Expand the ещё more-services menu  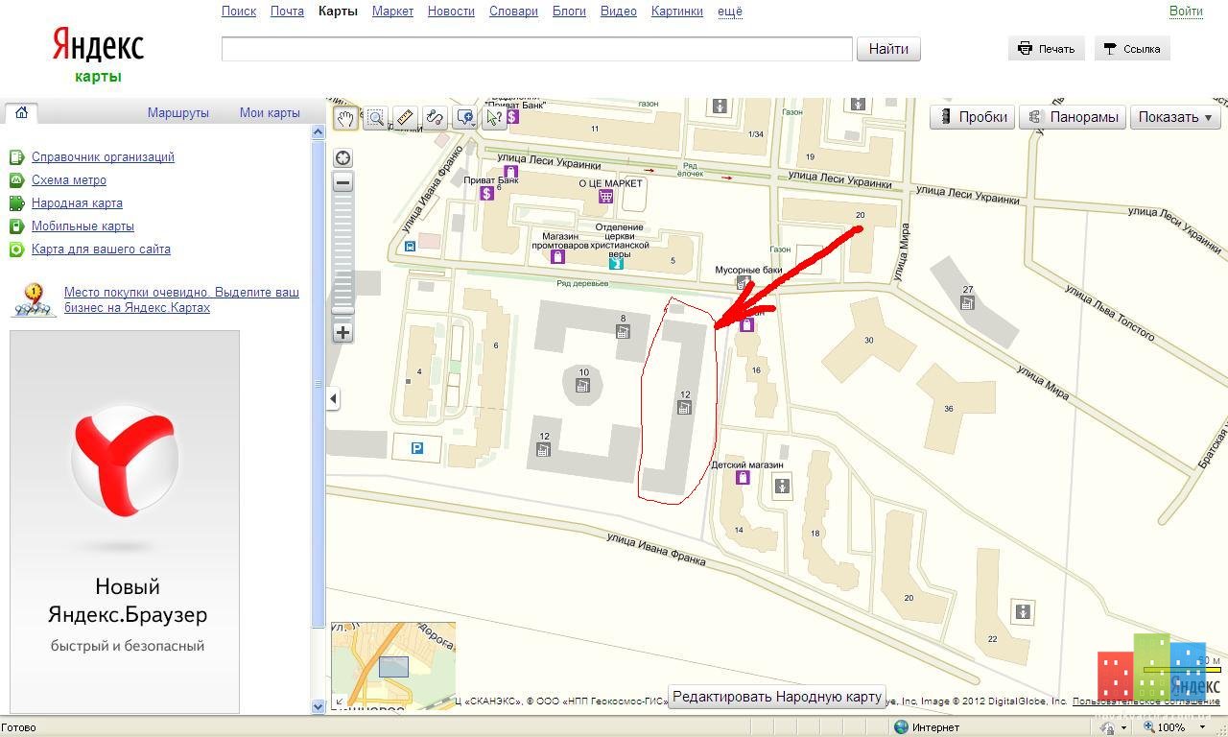(x=730, y=12)
